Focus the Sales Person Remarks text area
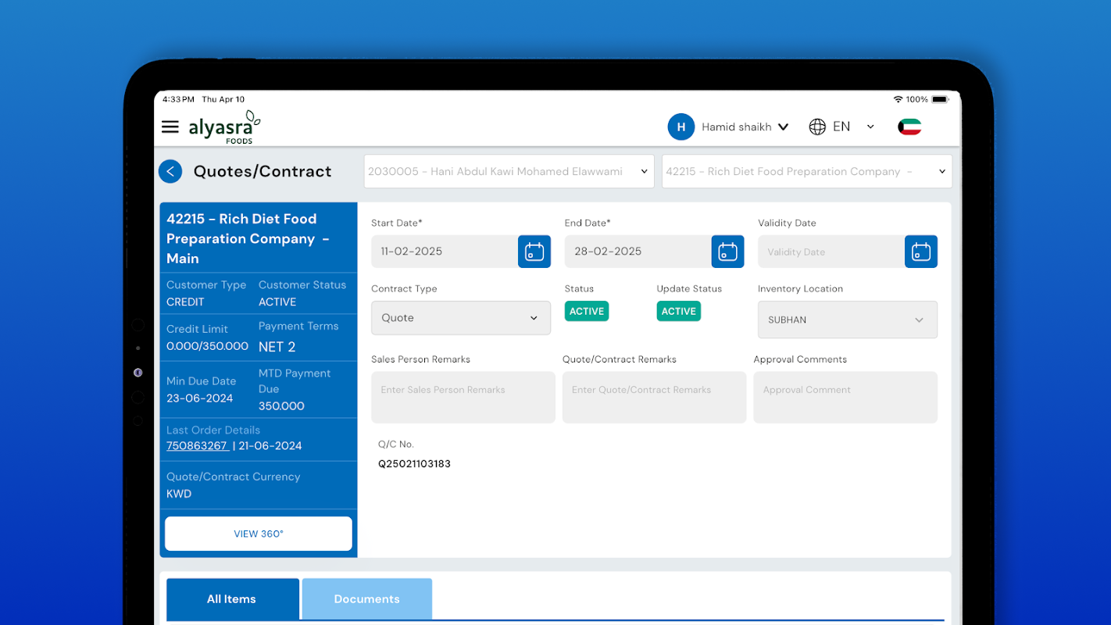The height and width of the screenshot is (625, 1111). (x=463, y=398)
